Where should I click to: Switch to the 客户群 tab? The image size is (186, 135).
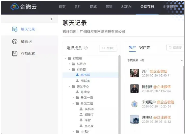point(145,47)
